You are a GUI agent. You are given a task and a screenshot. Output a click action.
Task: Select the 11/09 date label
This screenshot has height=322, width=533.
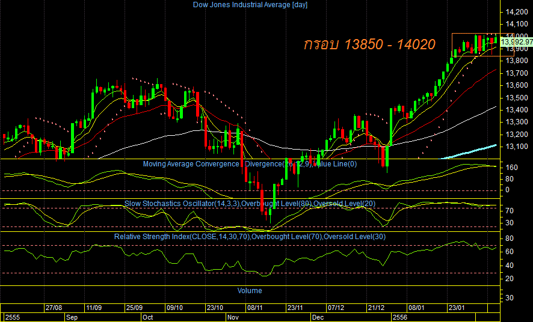[x=94, y=308]
